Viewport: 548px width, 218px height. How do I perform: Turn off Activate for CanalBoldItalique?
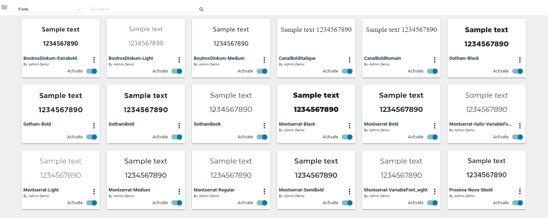[347, 71]
